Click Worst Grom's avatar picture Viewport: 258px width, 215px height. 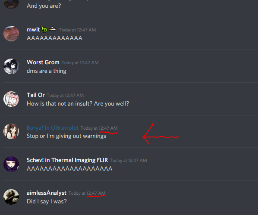click(11, 66)
